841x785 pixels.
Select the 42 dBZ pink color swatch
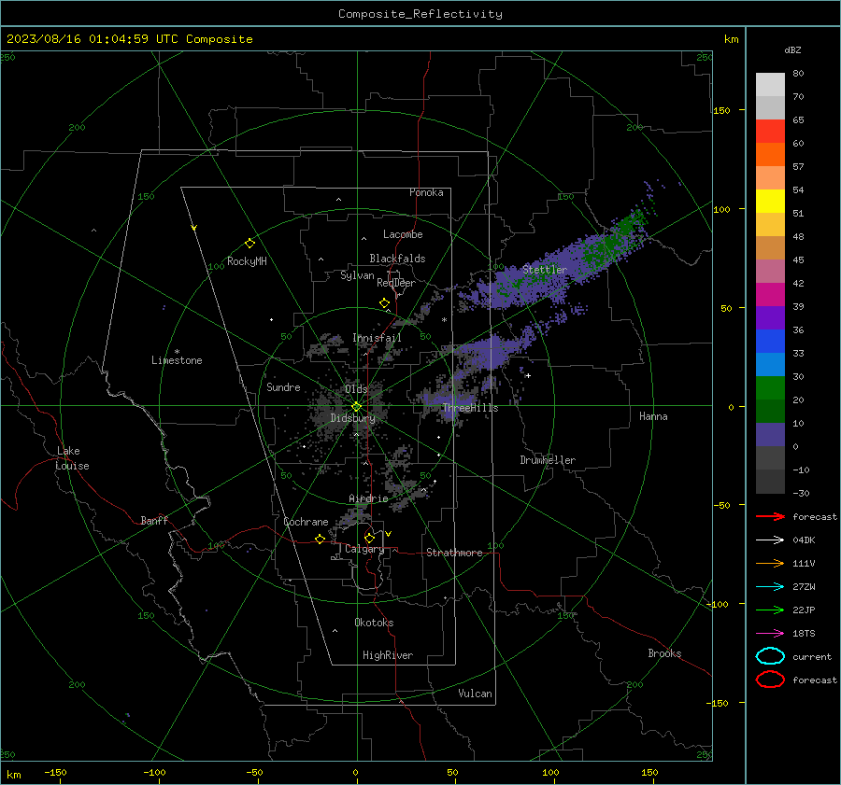(770, 271)
